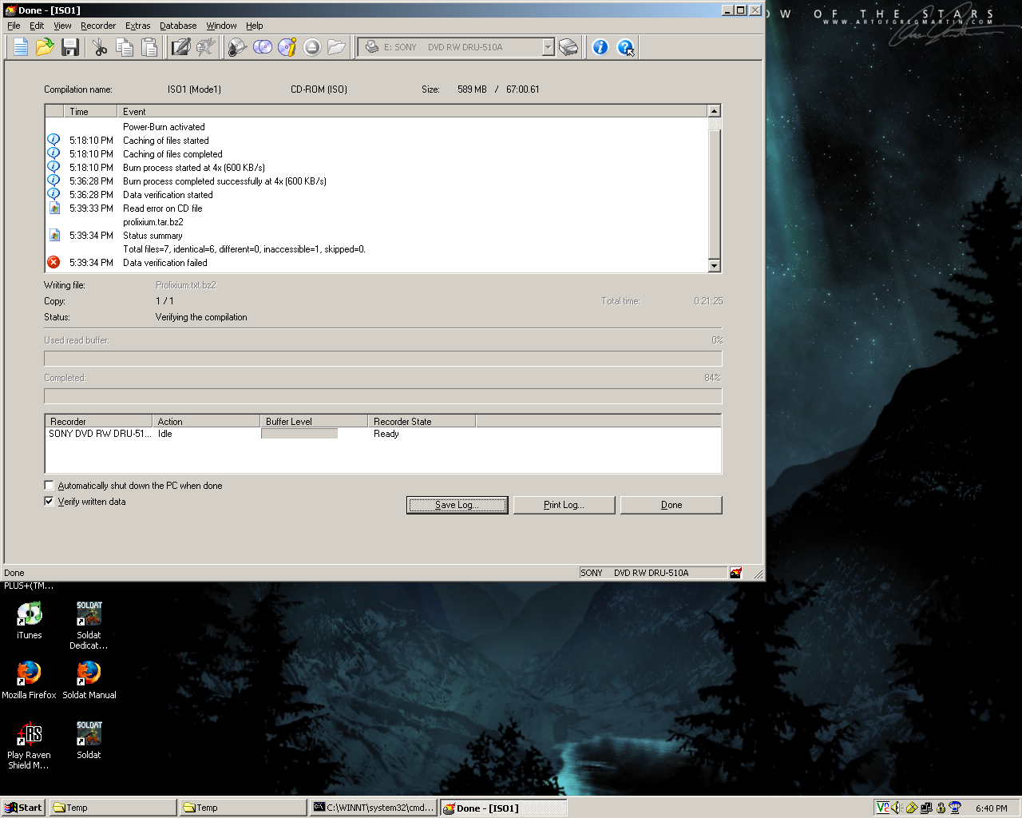
Task: Select the Soldat game desktop icon
Action: point(89,740)
